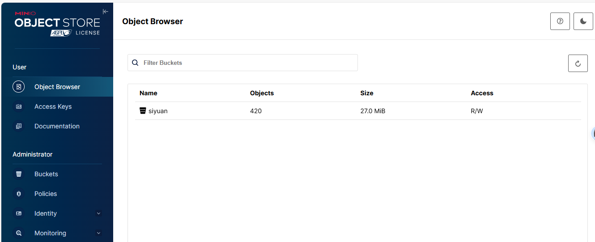Click the Policies shield icon
This screenshot has width=595, height=242.
click(x=19, y=194)
